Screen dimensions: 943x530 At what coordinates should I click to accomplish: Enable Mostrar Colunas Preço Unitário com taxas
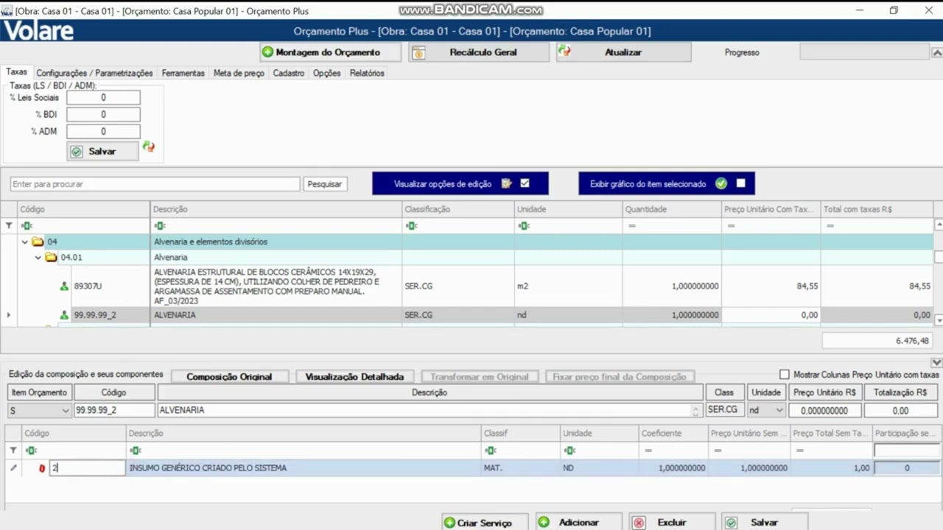[784, 375]
